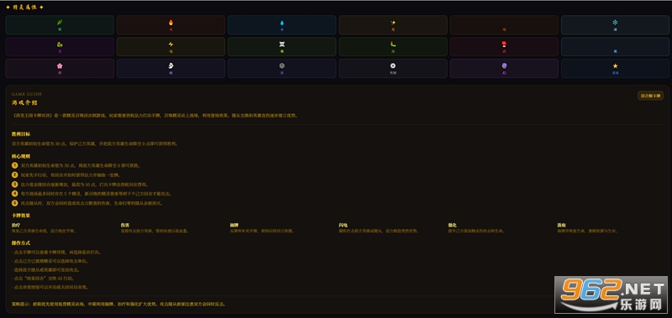Click the 操作方式 subheading

21,242
